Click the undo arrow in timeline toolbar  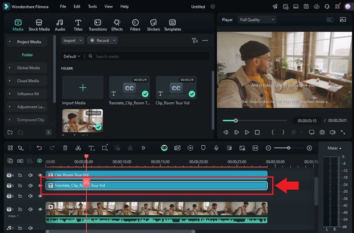tap(39, 148)
